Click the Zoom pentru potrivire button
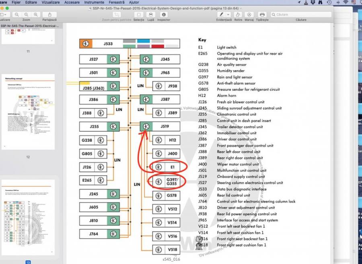362x264 pixels. click(x=117, y=15)
